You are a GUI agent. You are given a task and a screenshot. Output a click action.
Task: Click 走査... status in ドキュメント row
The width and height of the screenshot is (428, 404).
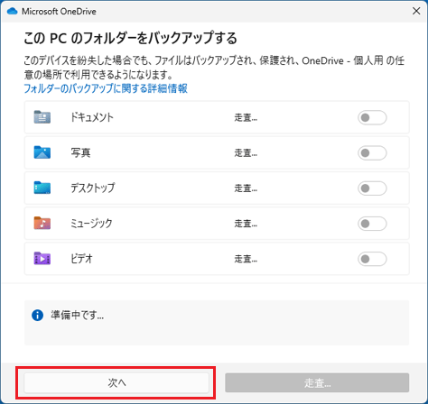[x=246, y=117]
